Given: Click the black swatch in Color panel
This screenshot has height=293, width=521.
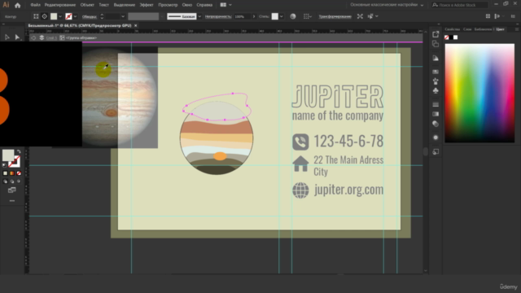Looking at the screenshot, I should tap(451, 37).
